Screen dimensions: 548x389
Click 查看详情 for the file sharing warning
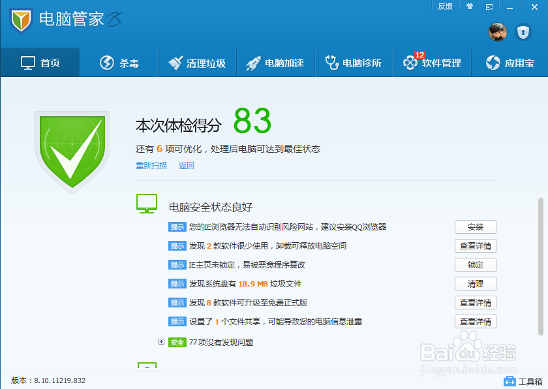(x=476, y=321)
